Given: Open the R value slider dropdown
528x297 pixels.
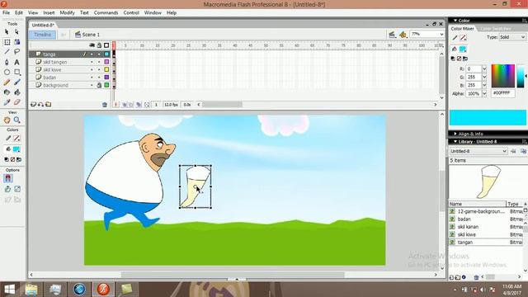Looking at the screenshot, I should (484, 68).
